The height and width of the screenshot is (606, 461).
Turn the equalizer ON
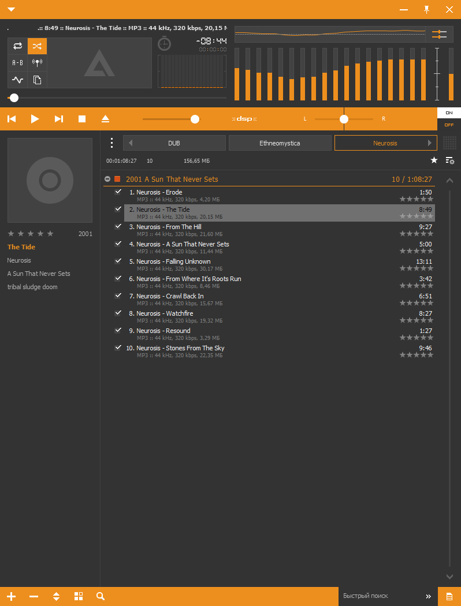(x=449, y=113)
